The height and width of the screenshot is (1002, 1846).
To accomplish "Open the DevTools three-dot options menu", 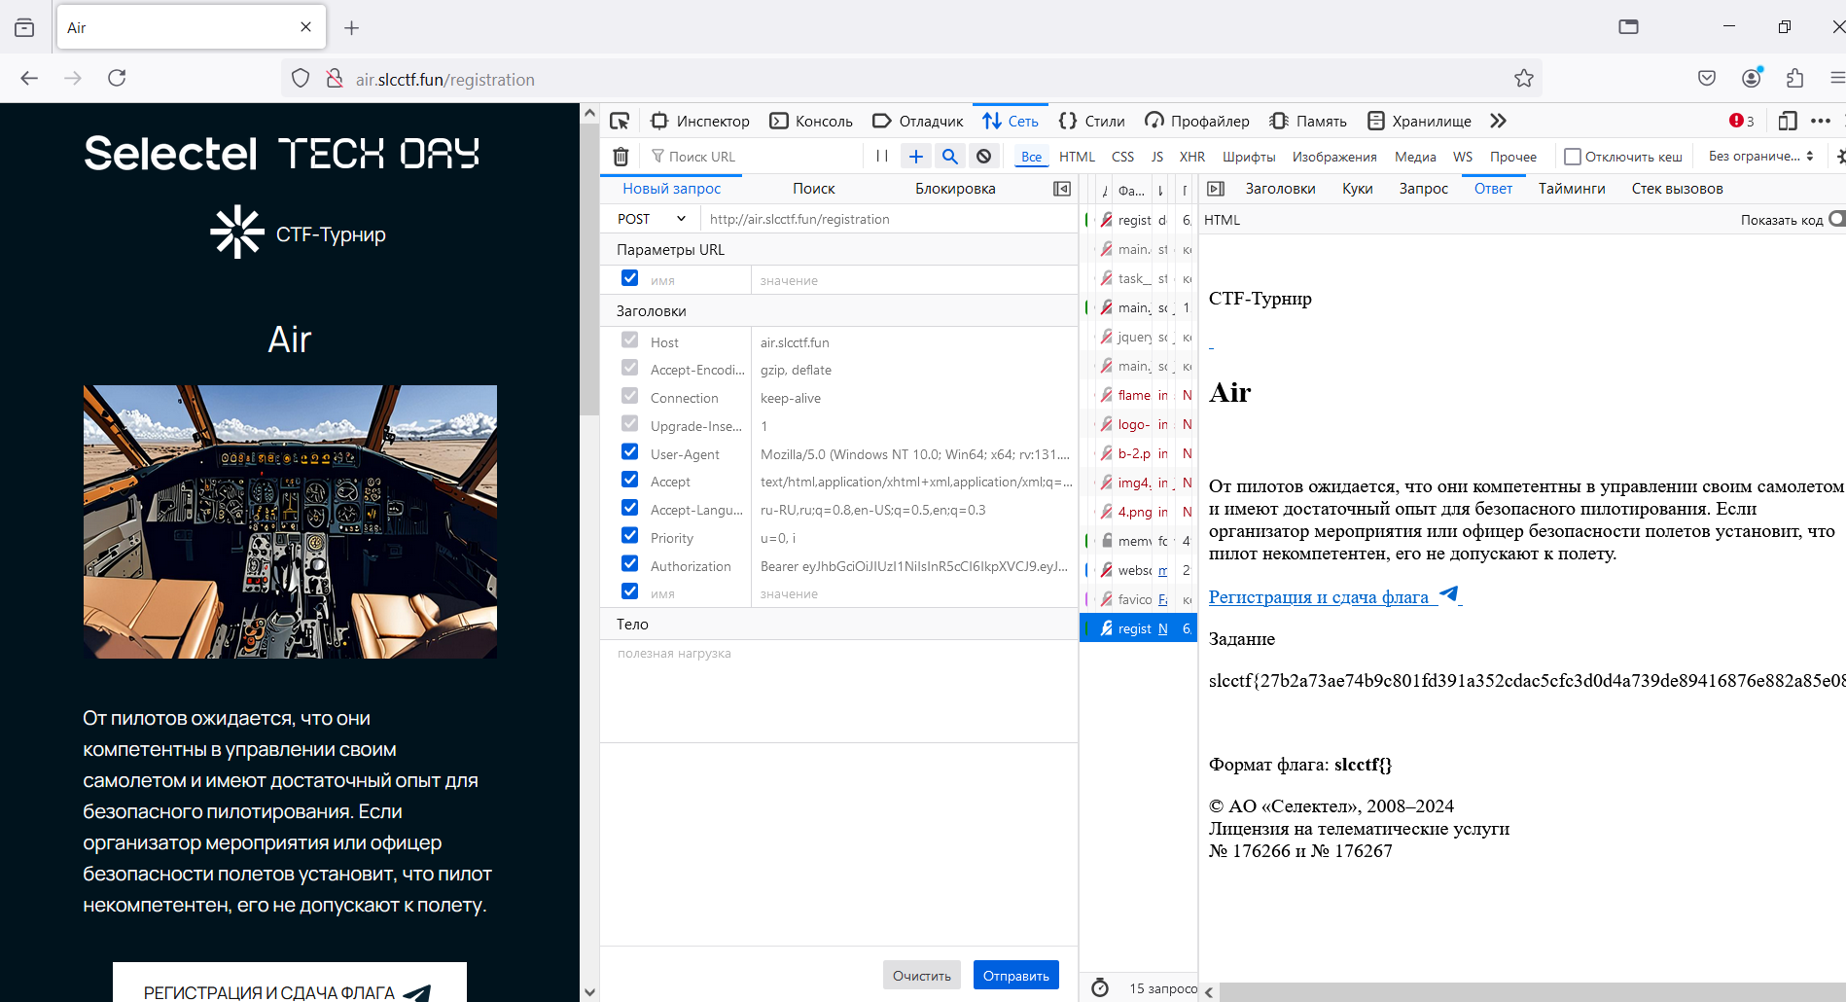I will click(x=1821, y=121).
